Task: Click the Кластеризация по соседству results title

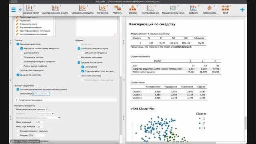Action: (152, 24)
